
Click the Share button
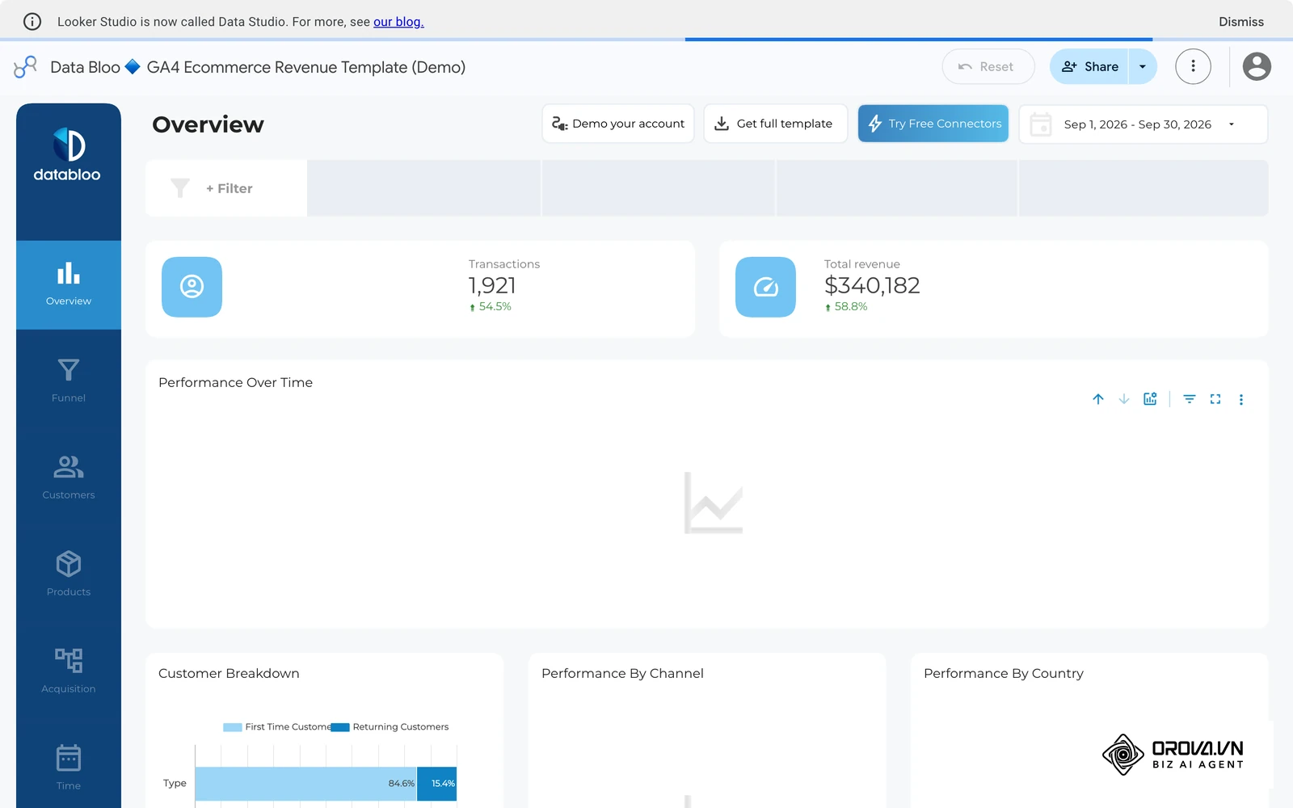(x=1089, y=66)
